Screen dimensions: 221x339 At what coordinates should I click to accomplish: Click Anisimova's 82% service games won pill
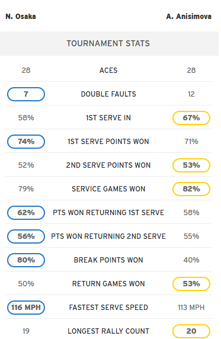[191, 188]
